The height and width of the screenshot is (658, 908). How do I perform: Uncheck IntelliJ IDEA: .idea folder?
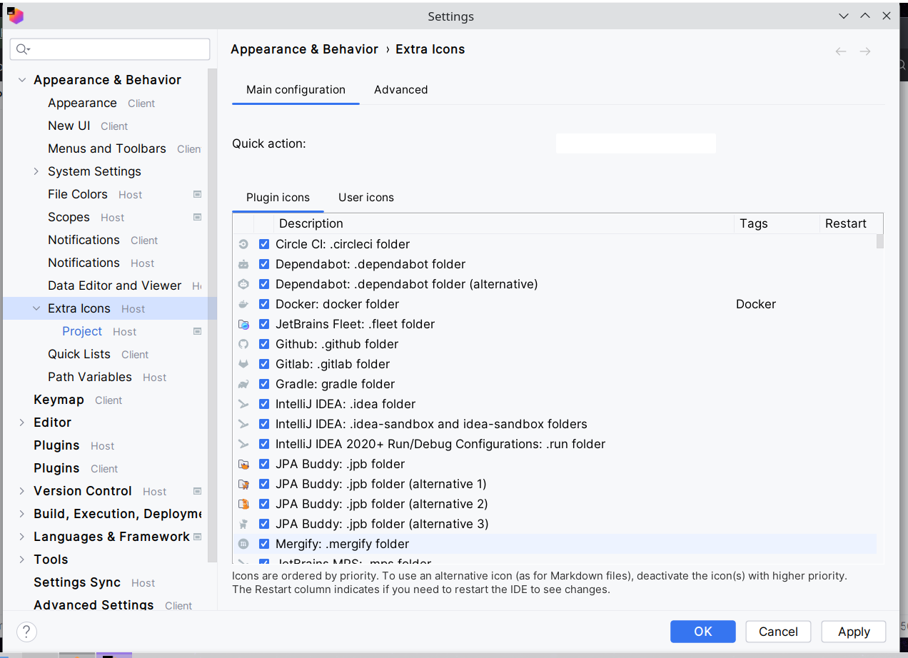point(264,403)
